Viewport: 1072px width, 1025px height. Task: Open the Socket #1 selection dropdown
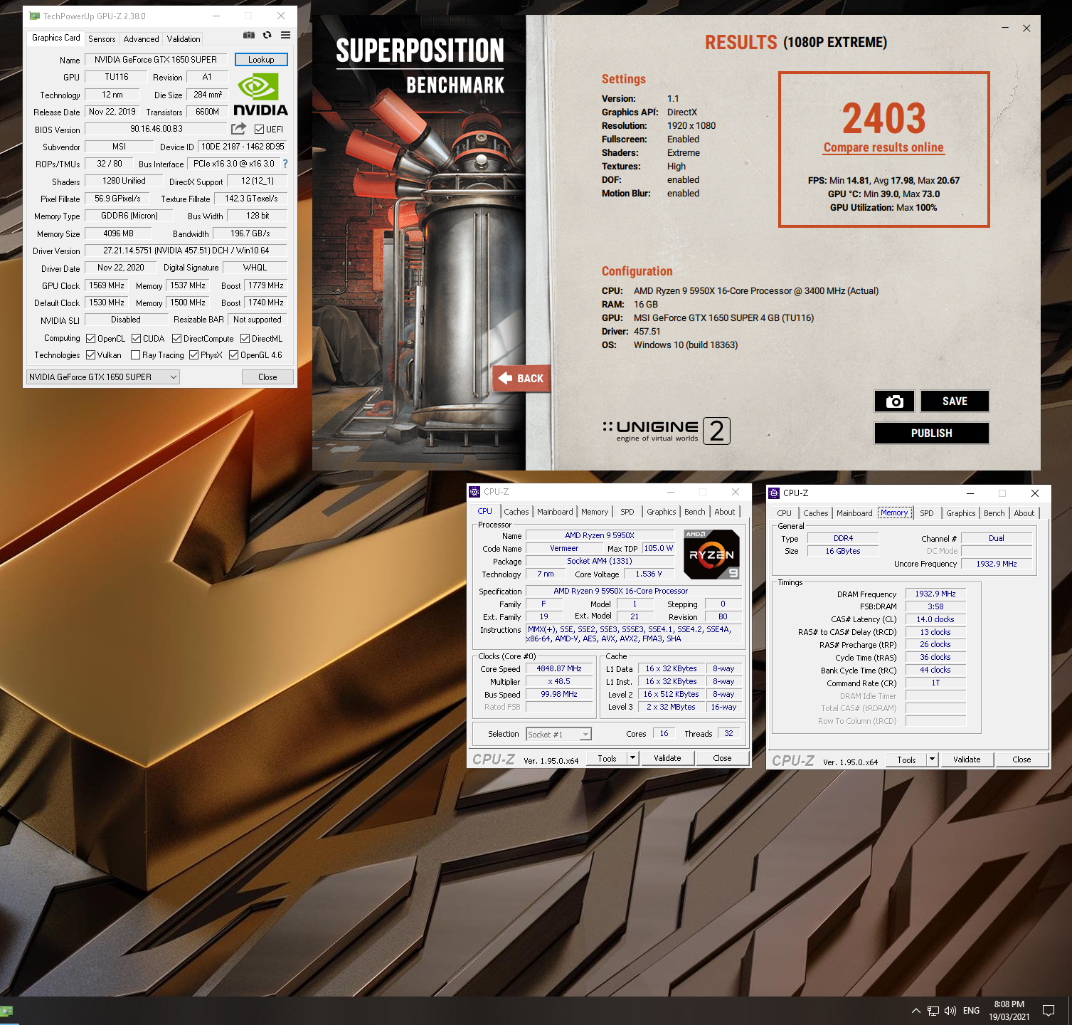pos(558,735)
